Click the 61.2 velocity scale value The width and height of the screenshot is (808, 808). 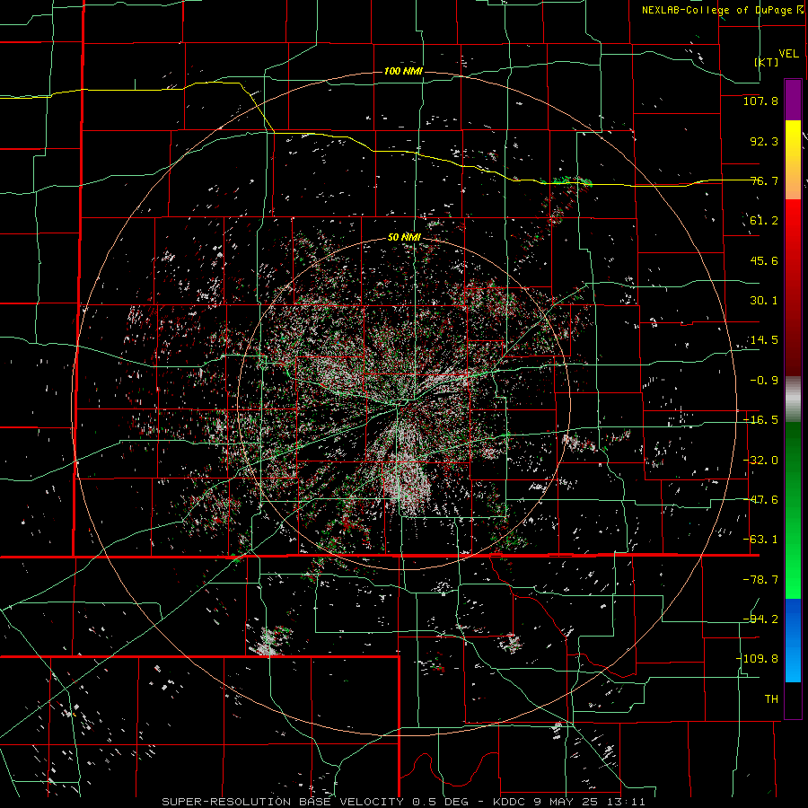[764, 221]
